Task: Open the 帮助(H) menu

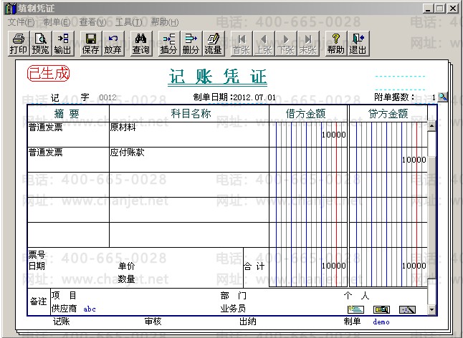Action: click(165, 22)
